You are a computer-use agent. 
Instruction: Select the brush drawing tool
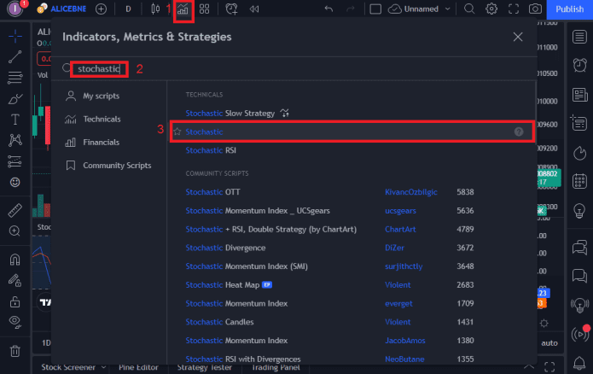15,99
